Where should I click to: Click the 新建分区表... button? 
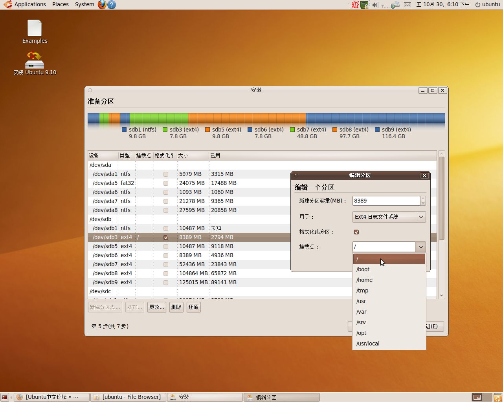pos(105,307)
